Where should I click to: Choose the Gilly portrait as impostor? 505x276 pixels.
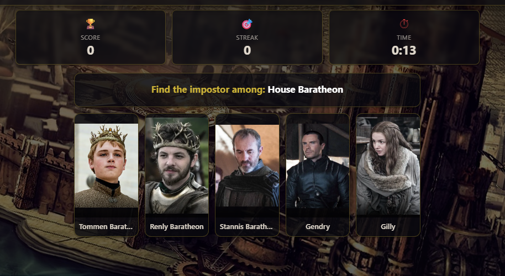[x=388, y=166]
